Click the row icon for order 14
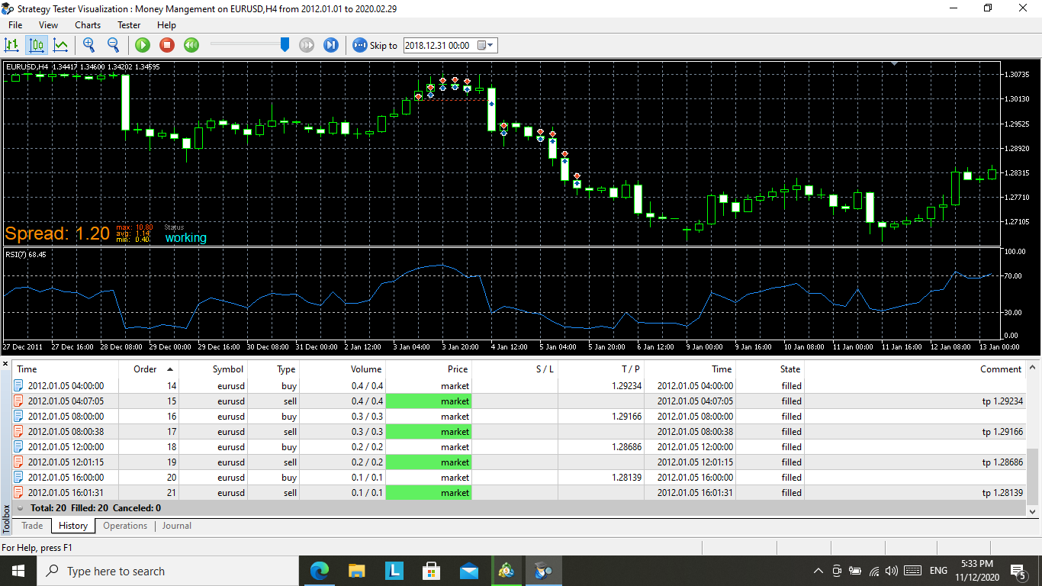 coord(19,386)
